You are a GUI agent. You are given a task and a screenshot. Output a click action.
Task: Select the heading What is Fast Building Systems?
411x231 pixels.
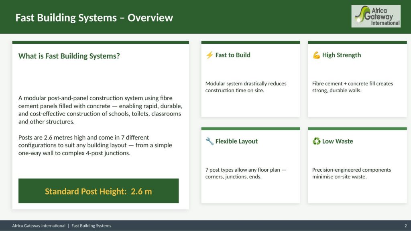(x=69, y=56)
